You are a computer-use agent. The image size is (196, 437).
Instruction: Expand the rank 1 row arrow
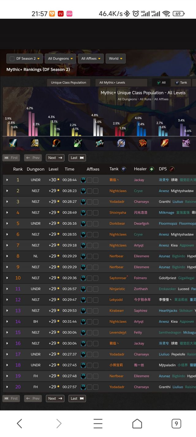(7, 180)
